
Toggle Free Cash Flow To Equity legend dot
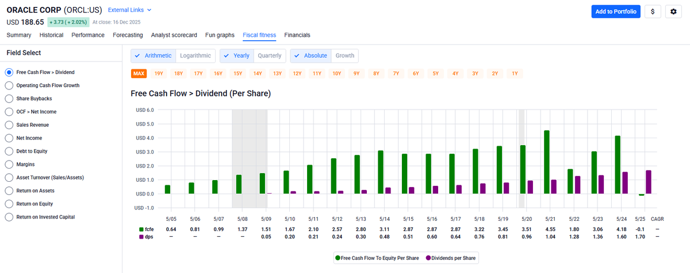(338, 259)
